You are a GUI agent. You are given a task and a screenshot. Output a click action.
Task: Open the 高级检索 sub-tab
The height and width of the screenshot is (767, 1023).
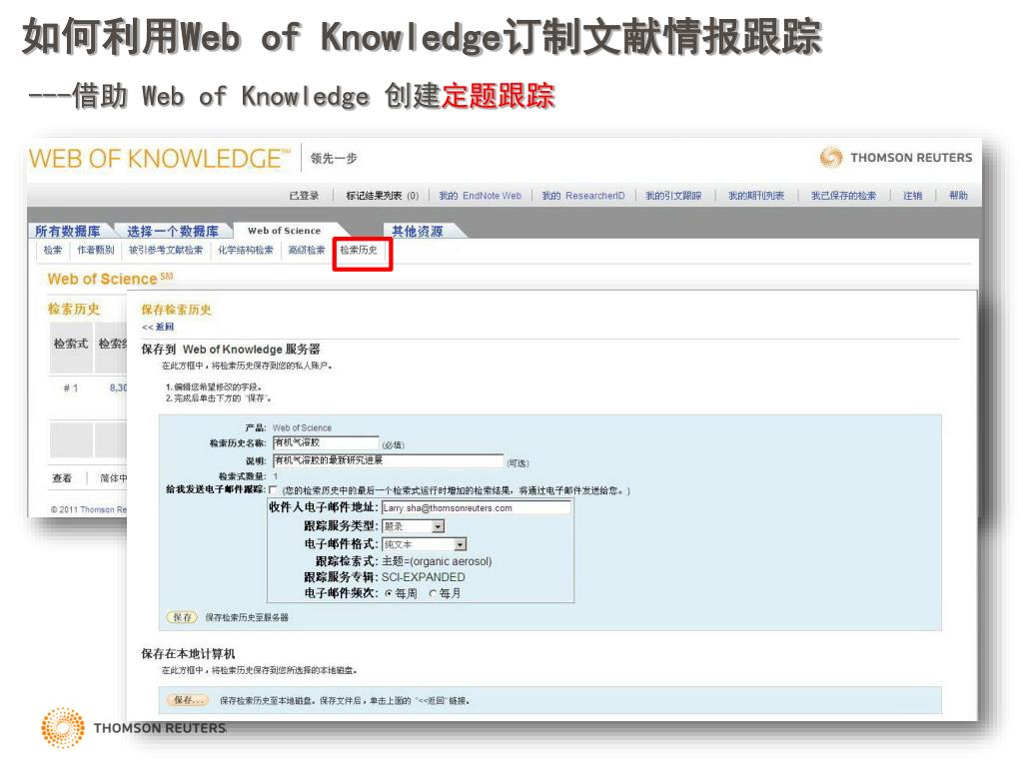click(x=307, y=250)
